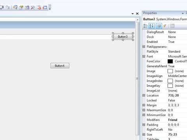Click the ImageAlign value MiddleCenter
This screenshot has height=140, width=187.
coord(177,76)
